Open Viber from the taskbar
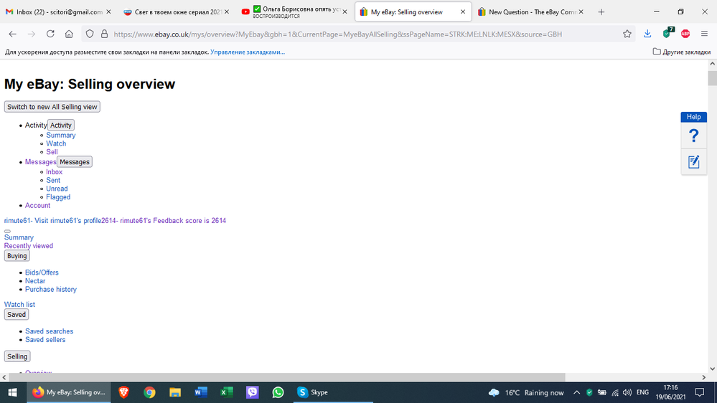This screenshot has height=403, width=717. click(x=252, y=392)
